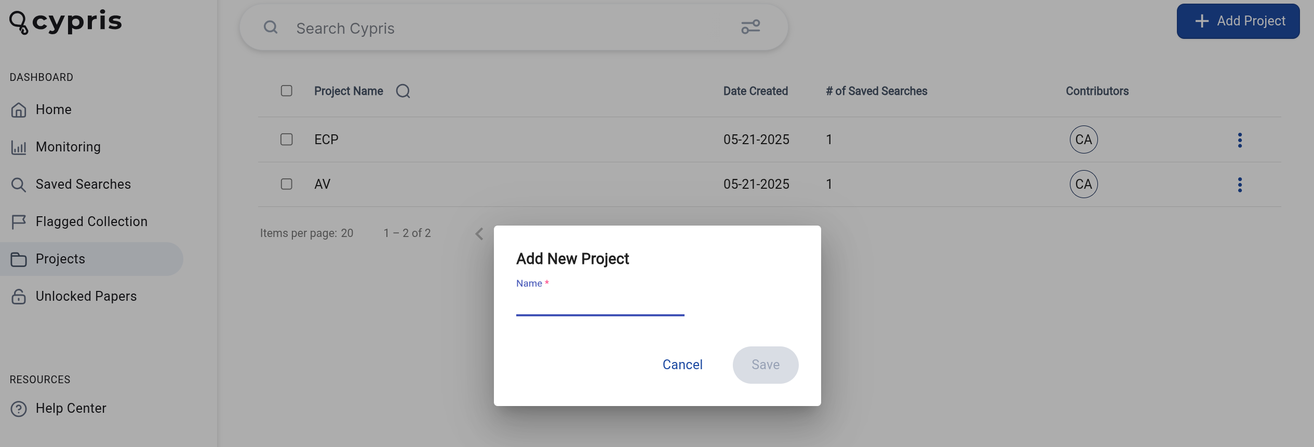Image resolution: width=1314 pixels, height=447 pixels.
Task: Toggle the select-all projects checkbox
Action: pos(287,91)
